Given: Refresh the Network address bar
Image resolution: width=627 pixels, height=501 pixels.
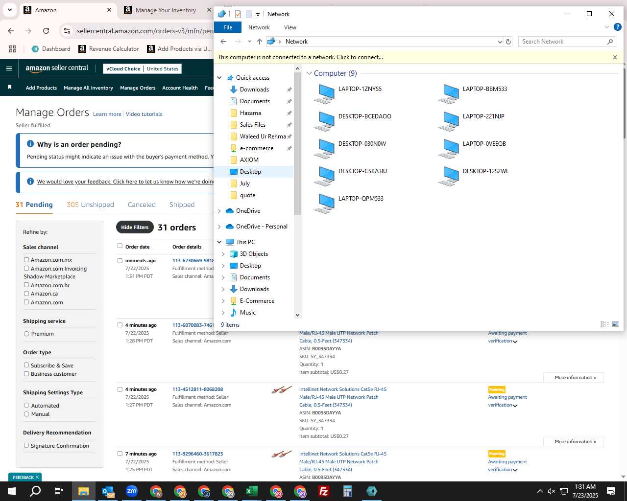Looking at the screenshot, I should (508, 42).
